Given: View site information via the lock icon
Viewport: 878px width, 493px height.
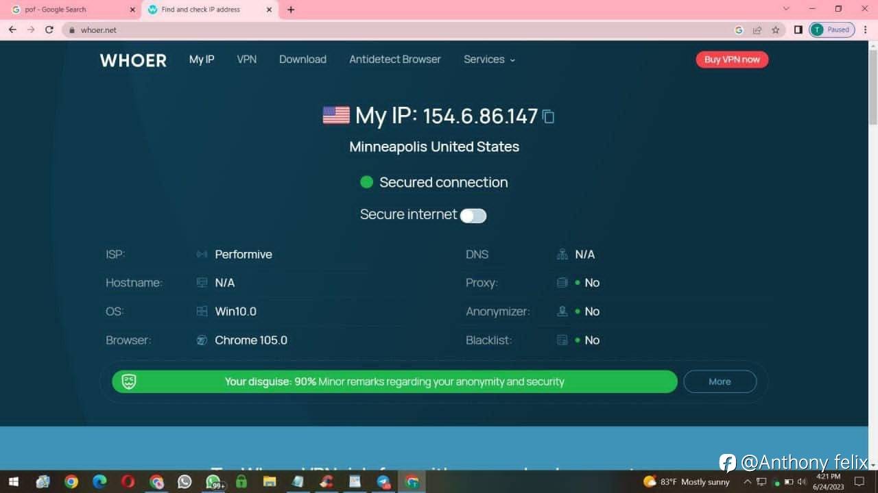Looking at the screenshot, I should pyautogui.click(x=71, y=30).
